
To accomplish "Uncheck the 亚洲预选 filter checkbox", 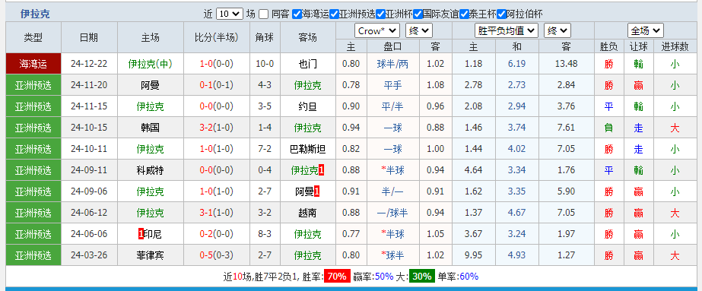I will coord(334,14).
